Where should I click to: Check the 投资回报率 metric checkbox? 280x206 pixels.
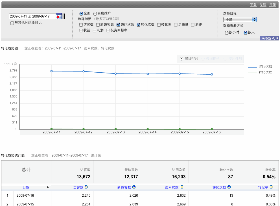(x=108, y=31)
